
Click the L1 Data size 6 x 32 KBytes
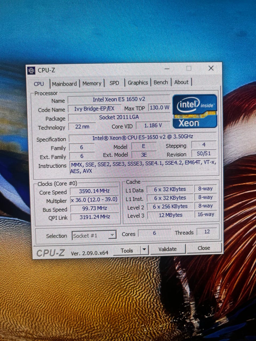pyautogui.click(x=170, y=189)
